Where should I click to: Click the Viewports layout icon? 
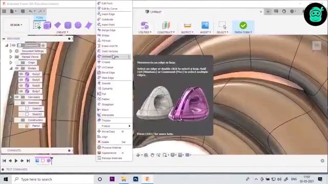[x=188, y=155]
